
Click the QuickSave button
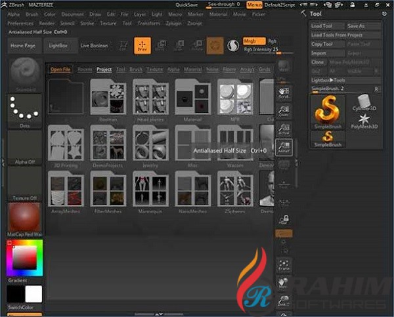(186, 5)
